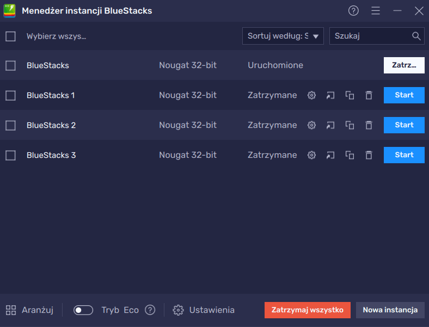This screenshot has height=327, width=429.
Task: Select the BlueStacks 2 checkbox
Action: pos(10,126)
